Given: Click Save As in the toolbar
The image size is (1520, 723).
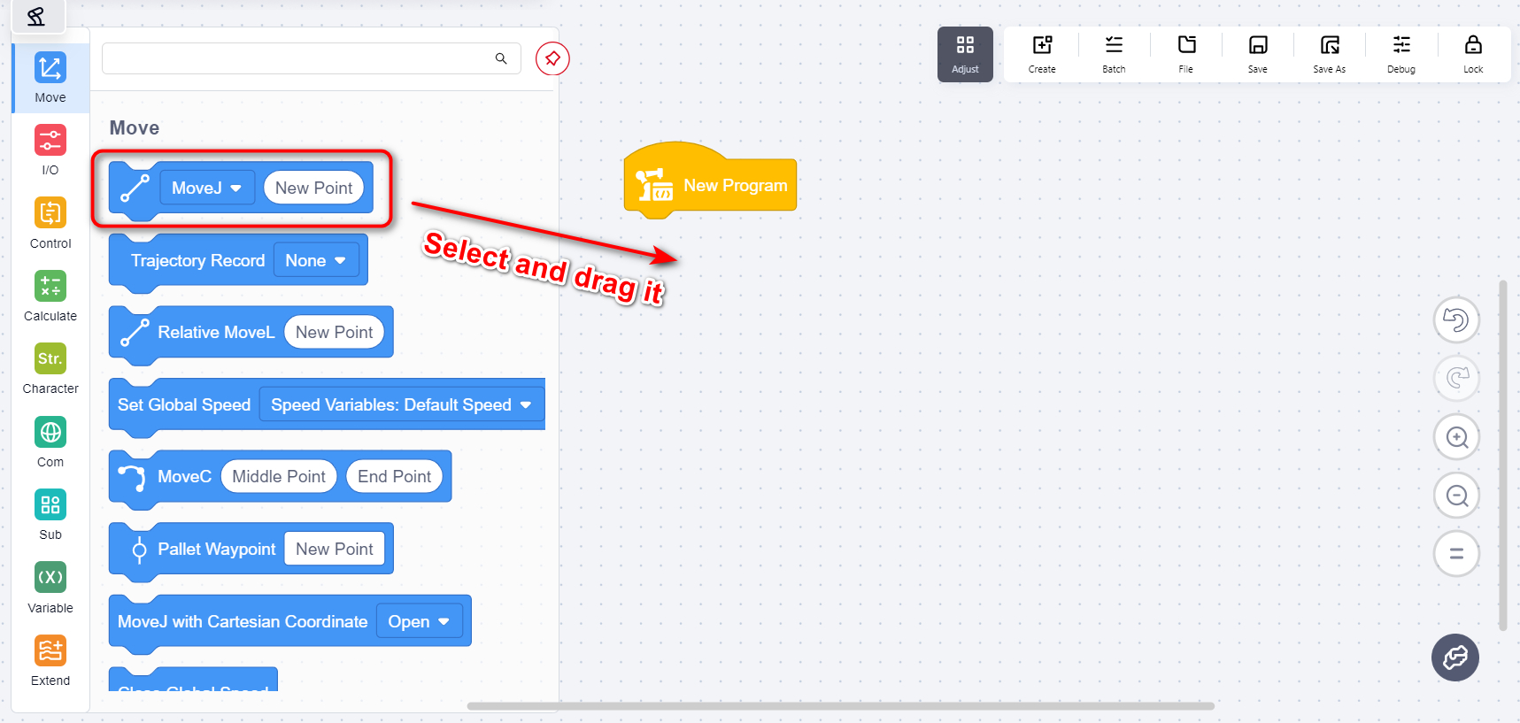Looking at the screenshot, I should point(1329,54).
